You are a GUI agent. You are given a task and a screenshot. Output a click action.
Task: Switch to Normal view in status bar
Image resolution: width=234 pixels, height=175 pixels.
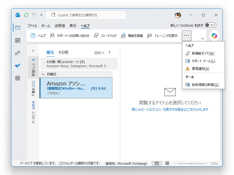click(157, 163)
